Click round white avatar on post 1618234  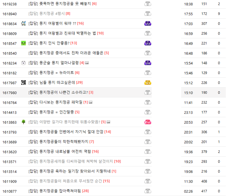(x=24, y=63)
